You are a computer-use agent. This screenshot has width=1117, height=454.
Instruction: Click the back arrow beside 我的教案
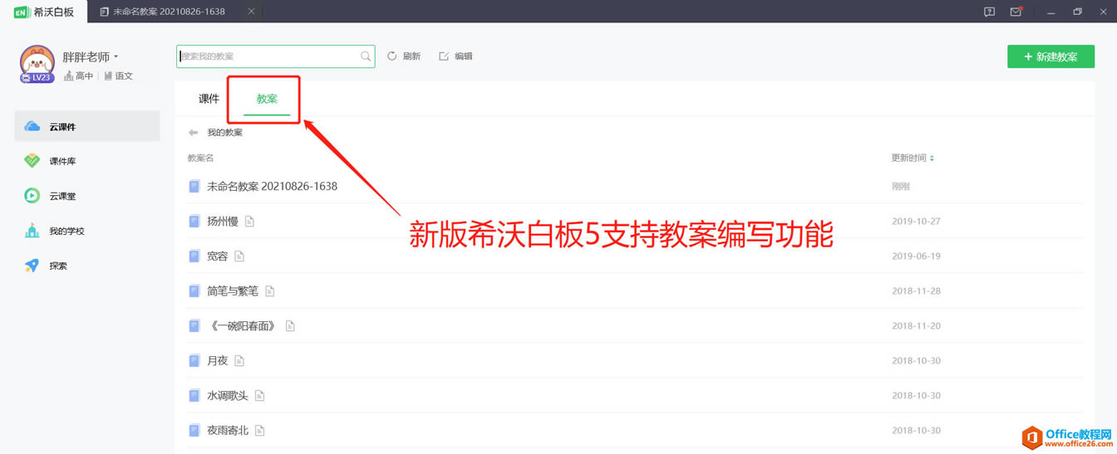coord(194,132)
